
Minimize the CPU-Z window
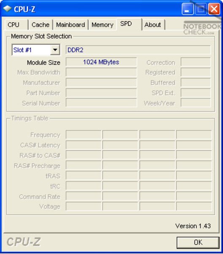pos(188,9)
